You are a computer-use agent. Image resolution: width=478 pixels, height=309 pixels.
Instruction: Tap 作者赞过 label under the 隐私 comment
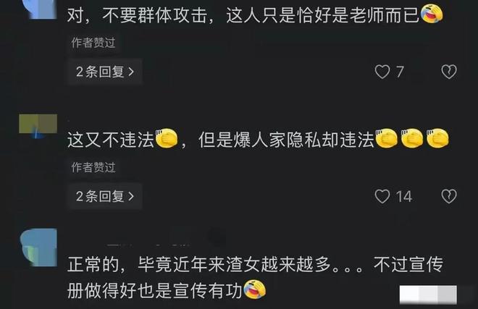[x=93, y=167]
